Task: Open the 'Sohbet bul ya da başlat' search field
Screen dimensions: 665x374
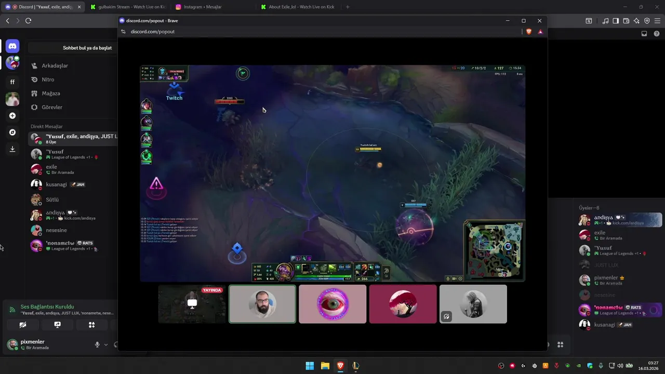Action: click(x=73, y=48)
